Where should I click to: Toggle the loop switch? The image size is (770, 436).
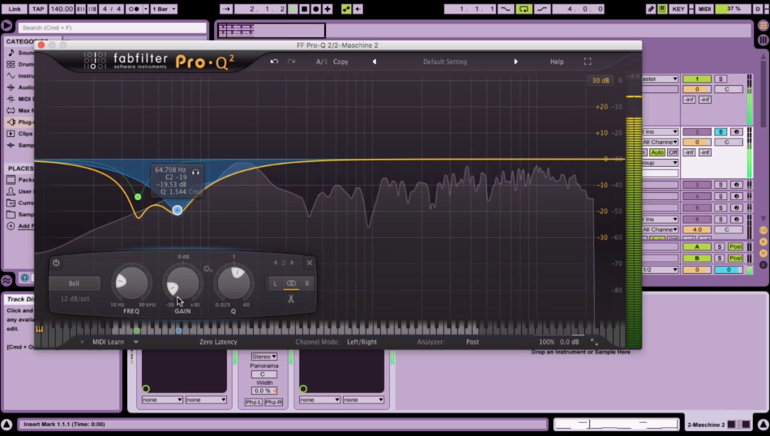point(524,9)
